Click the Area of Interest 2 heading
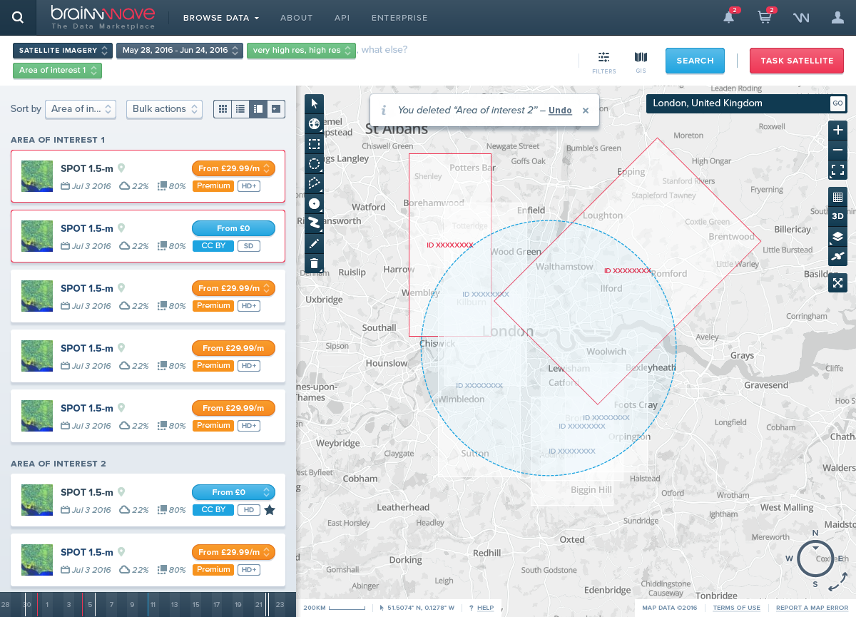856x617 pixels. pyautogui.click(x=58, y=464)
